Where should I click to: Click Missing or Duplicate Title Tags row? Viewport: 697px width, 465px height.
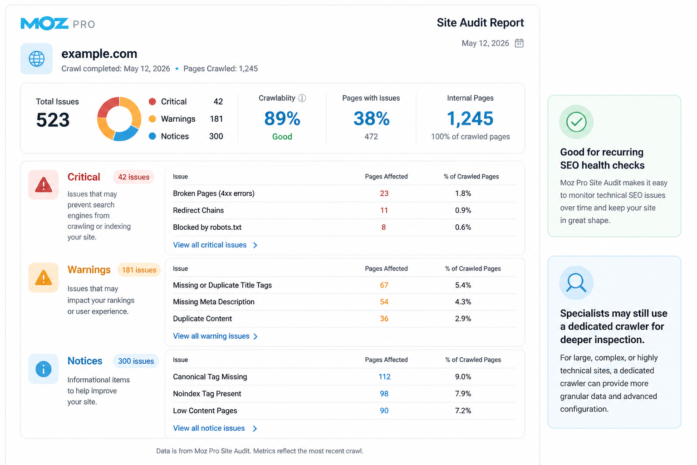pyautogui.click(x=344, y=285)
